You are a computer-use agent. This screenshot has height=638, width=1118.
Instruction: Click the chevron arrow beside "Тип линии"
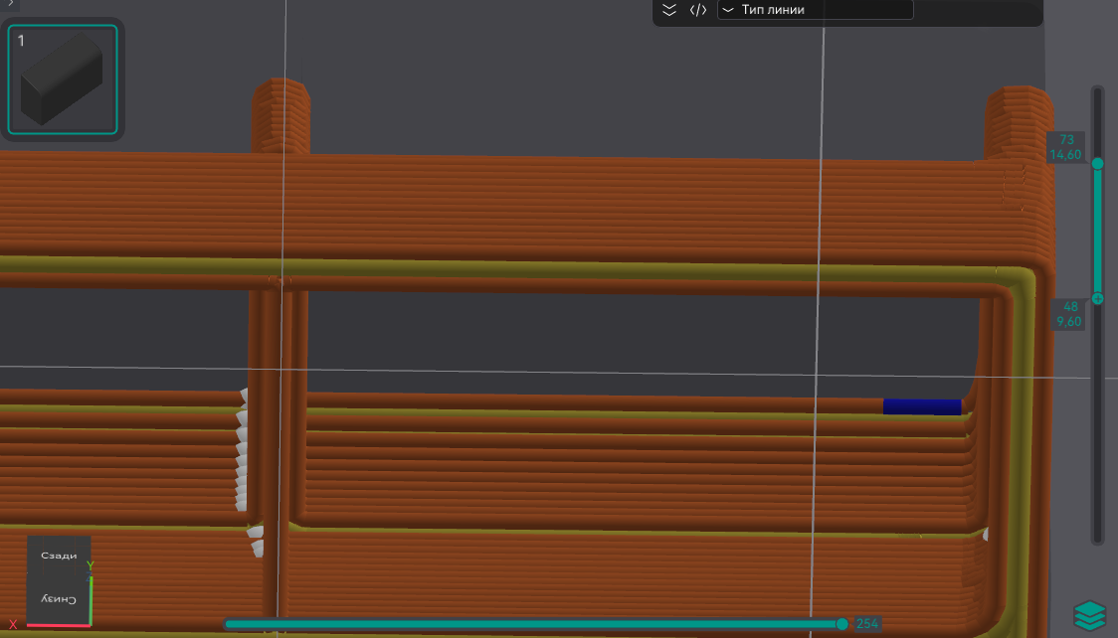click(x=728, y=10)
